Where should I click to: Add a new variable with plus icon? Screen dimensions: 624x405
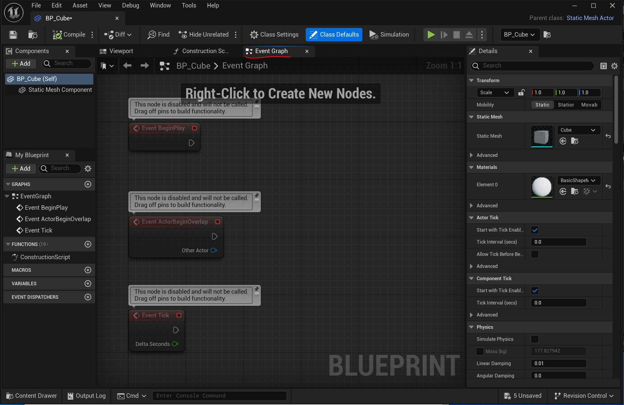click(88, 283)
